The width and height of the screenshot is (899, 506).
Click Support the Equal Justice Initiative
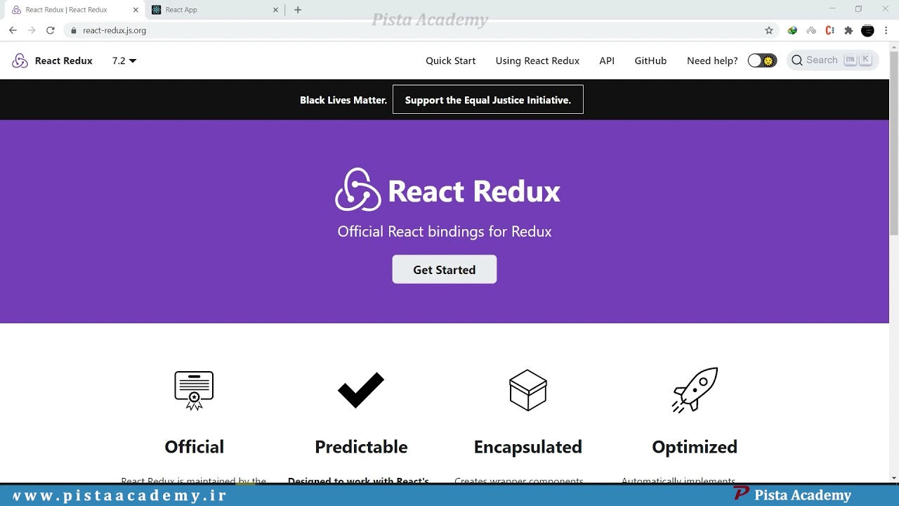pos(488,100)
